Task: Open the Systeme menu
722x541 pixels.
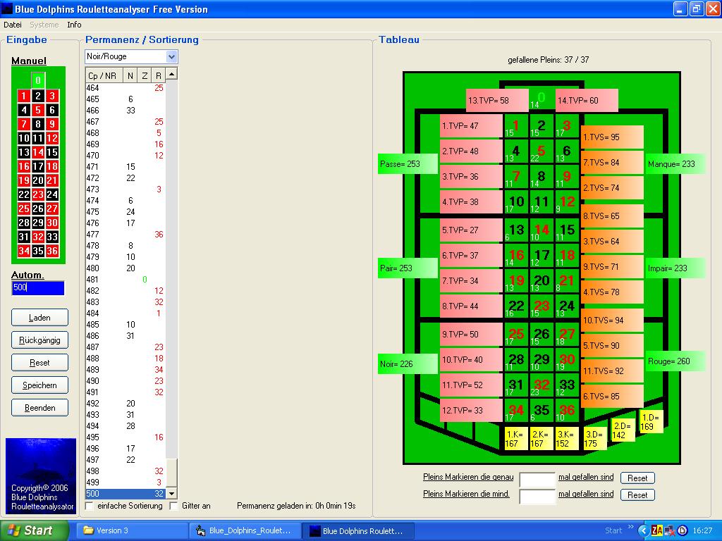Action: pyautogui.click(x=44, y=25)
